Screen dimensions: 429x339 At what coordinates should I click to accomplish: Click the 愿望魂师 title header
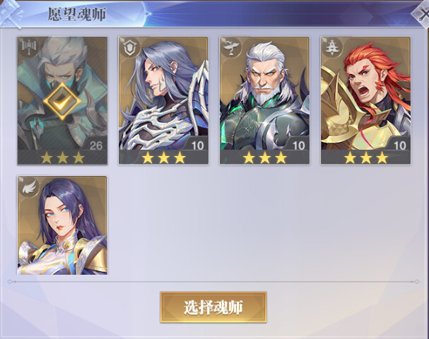pos(76,14)
